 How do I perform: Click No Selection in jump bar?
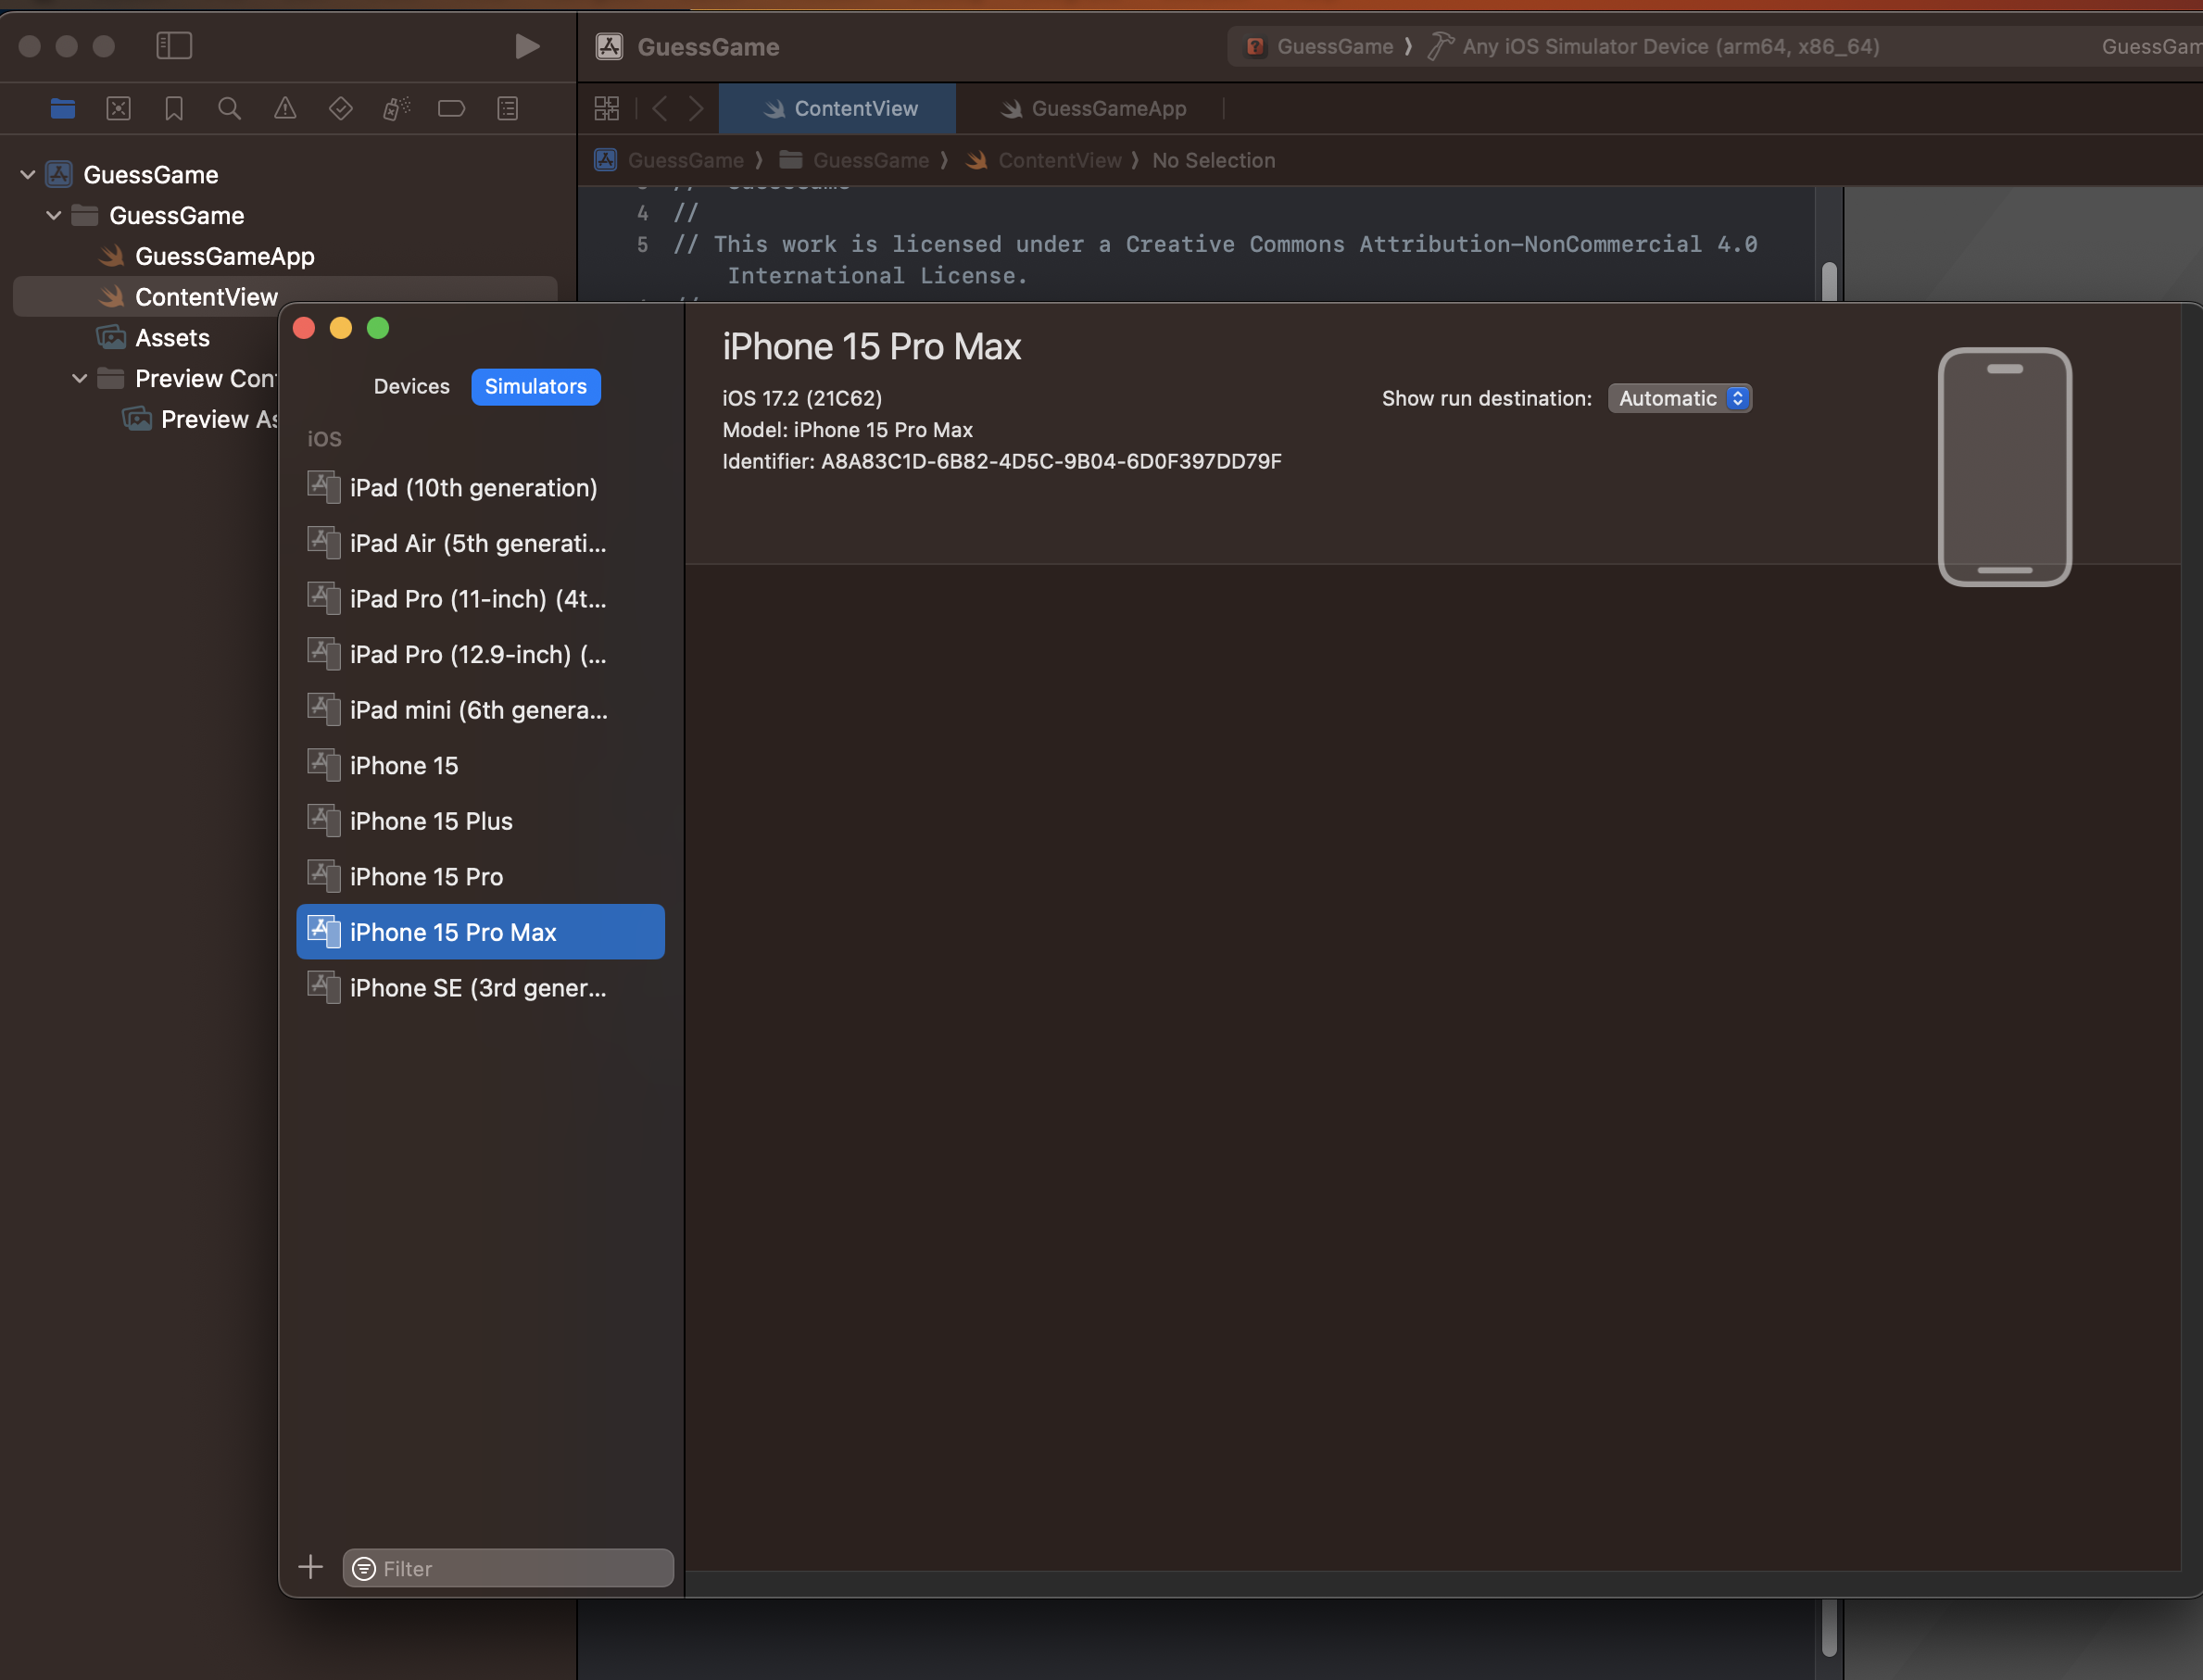coord(1214,161)
